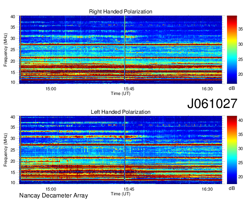Click inside the Right Handed Polarization spectrogram
The width and height of the screenshot is (247, 200).
121,50
